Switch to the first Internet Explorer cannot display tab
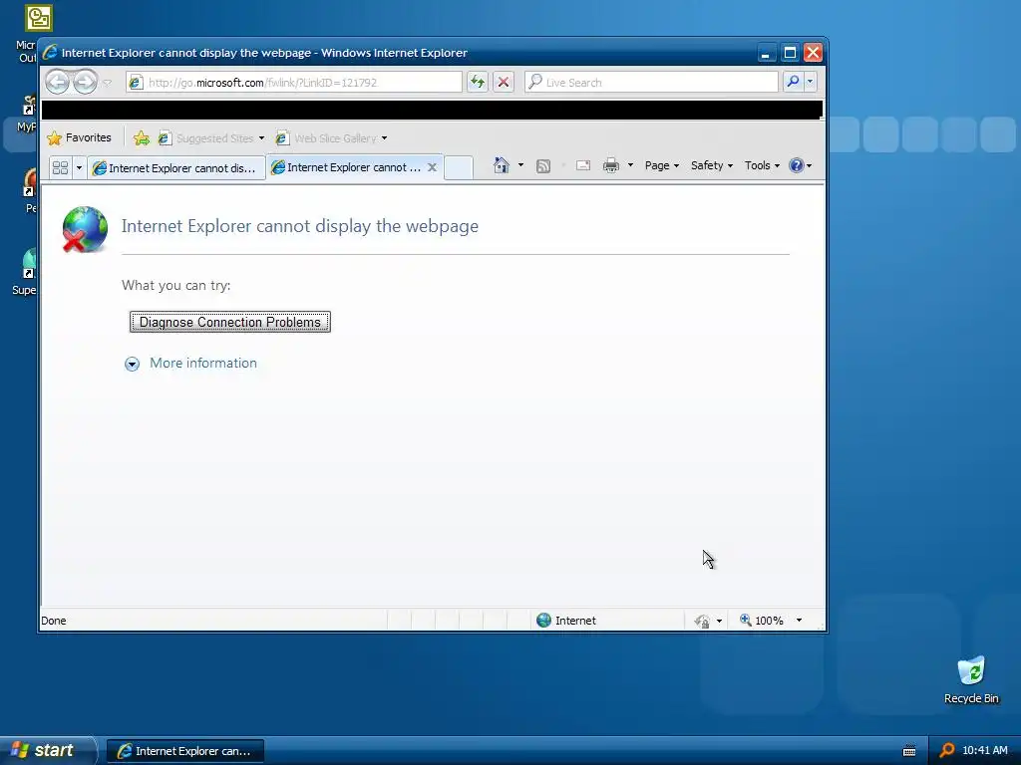This screenshot has width=1021, height=765. pos(175,167)
